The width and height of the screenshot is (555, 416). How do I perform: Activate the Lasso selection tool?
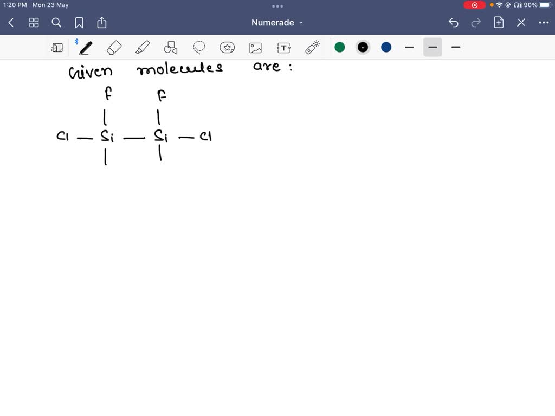(x=199, y=47)
